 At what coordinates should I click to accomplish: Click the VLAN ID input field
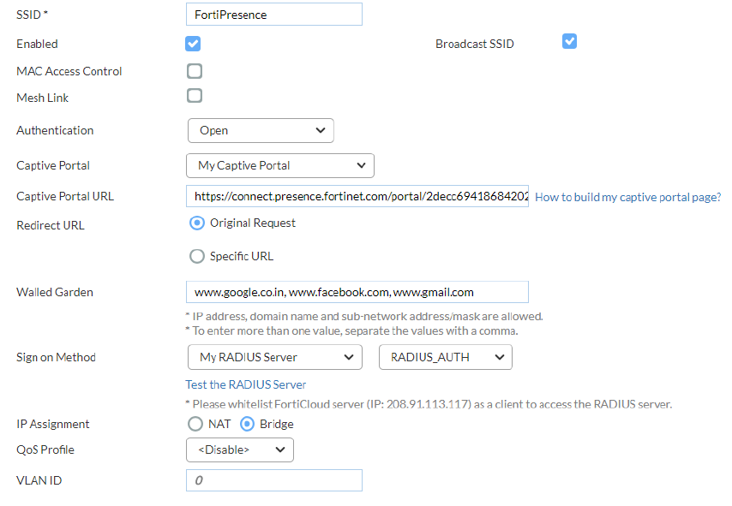tap(273, 480)
